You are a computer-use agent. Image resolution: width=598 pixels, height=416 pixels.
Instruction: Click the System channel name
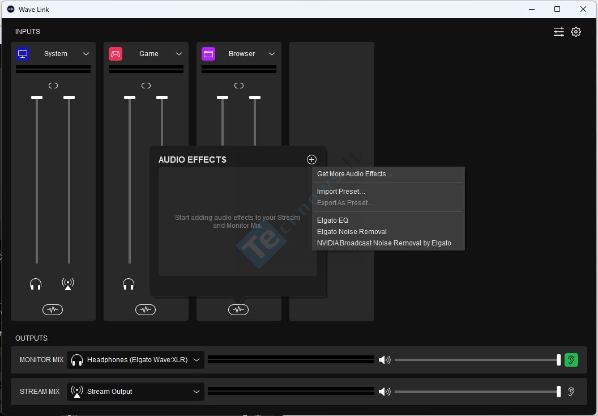coord(55,54)
